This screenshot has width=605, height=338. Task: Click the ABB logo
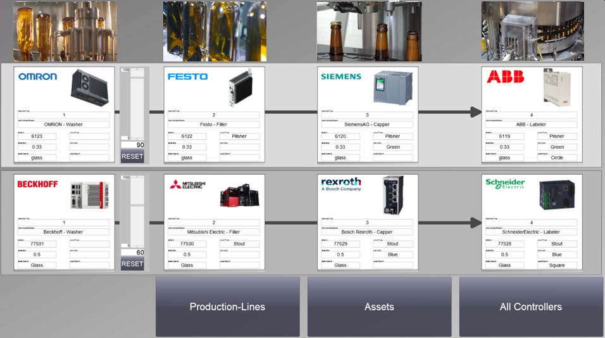(506, 77)
